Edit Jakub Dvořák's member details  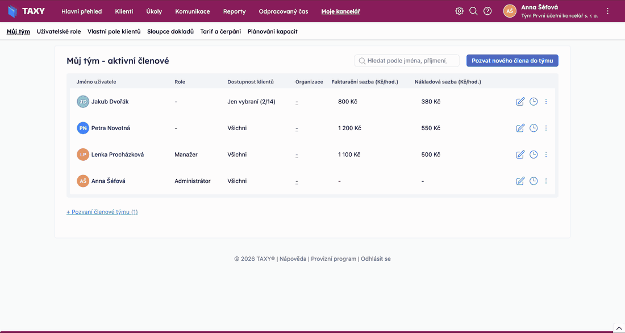pyautogui.click(x=520, y=102)
